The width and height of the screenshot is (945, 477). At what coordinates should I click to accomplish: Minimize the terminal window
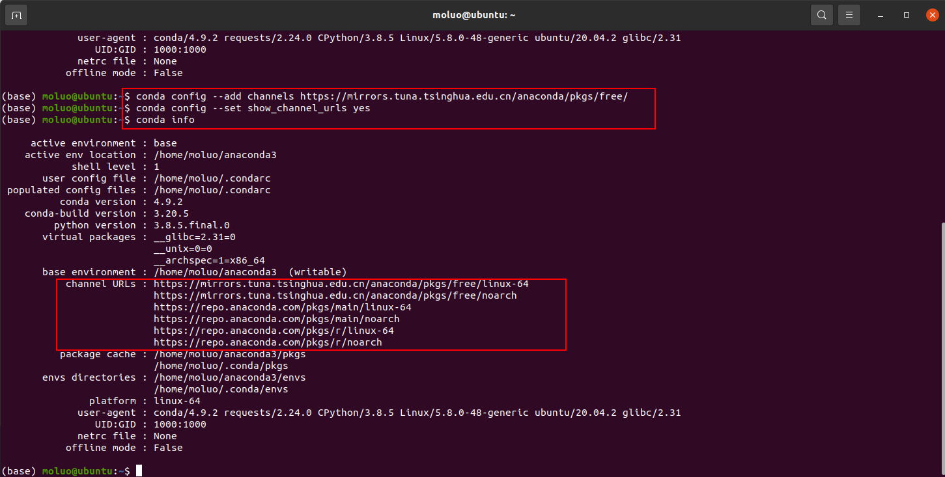click(x=879, y=15)
